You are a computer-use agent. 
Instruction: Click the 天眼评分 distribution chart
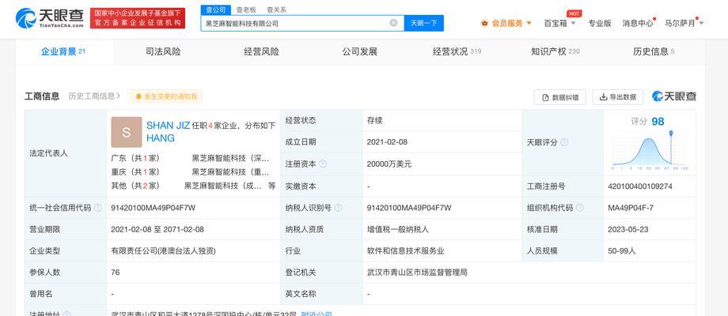650,150
